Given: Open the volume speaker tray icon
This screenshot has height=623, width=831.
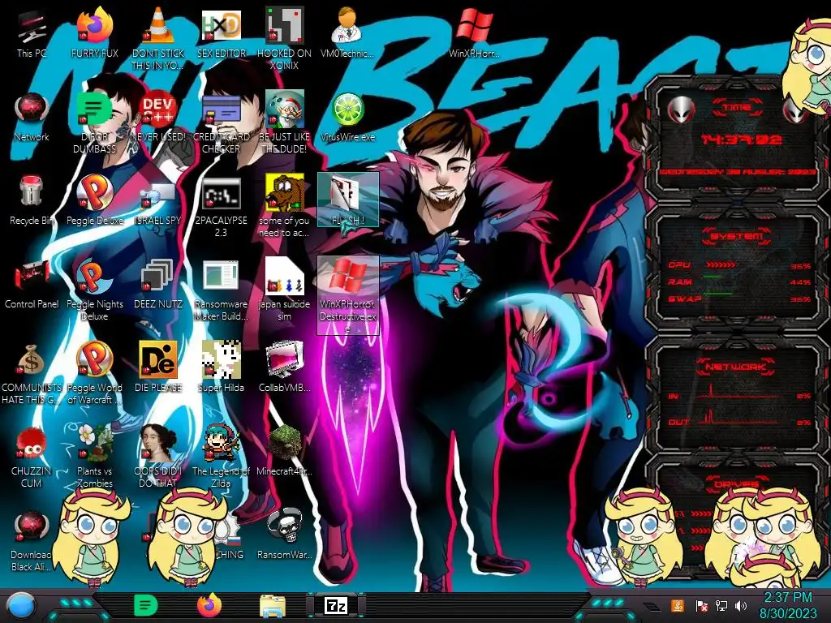Looking at the screenshot, I should click(741, 605).
